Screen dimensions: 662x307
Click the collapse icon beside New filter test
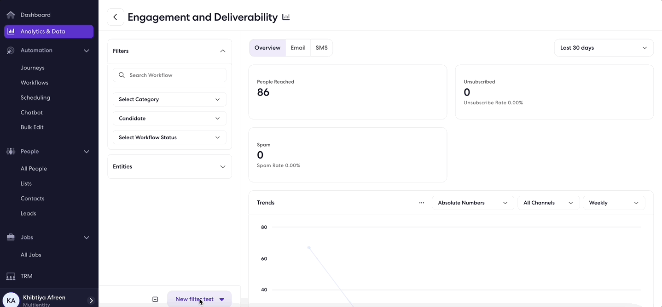coord(155,299)
